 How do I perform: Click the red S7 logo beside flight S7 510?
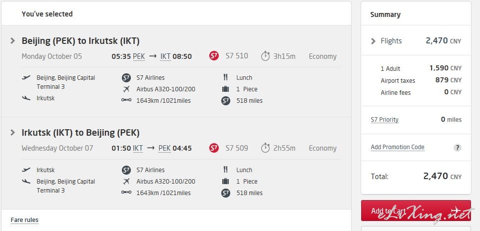[x=214, y=56]
